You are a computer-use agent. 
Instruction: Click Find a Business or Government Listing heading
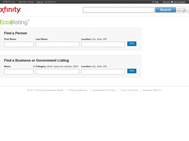click(x=36, y=61)
